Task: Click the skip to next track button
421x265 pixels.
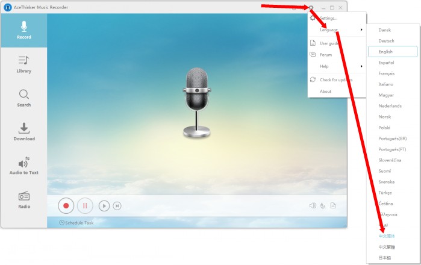Action: click(117, 206)
